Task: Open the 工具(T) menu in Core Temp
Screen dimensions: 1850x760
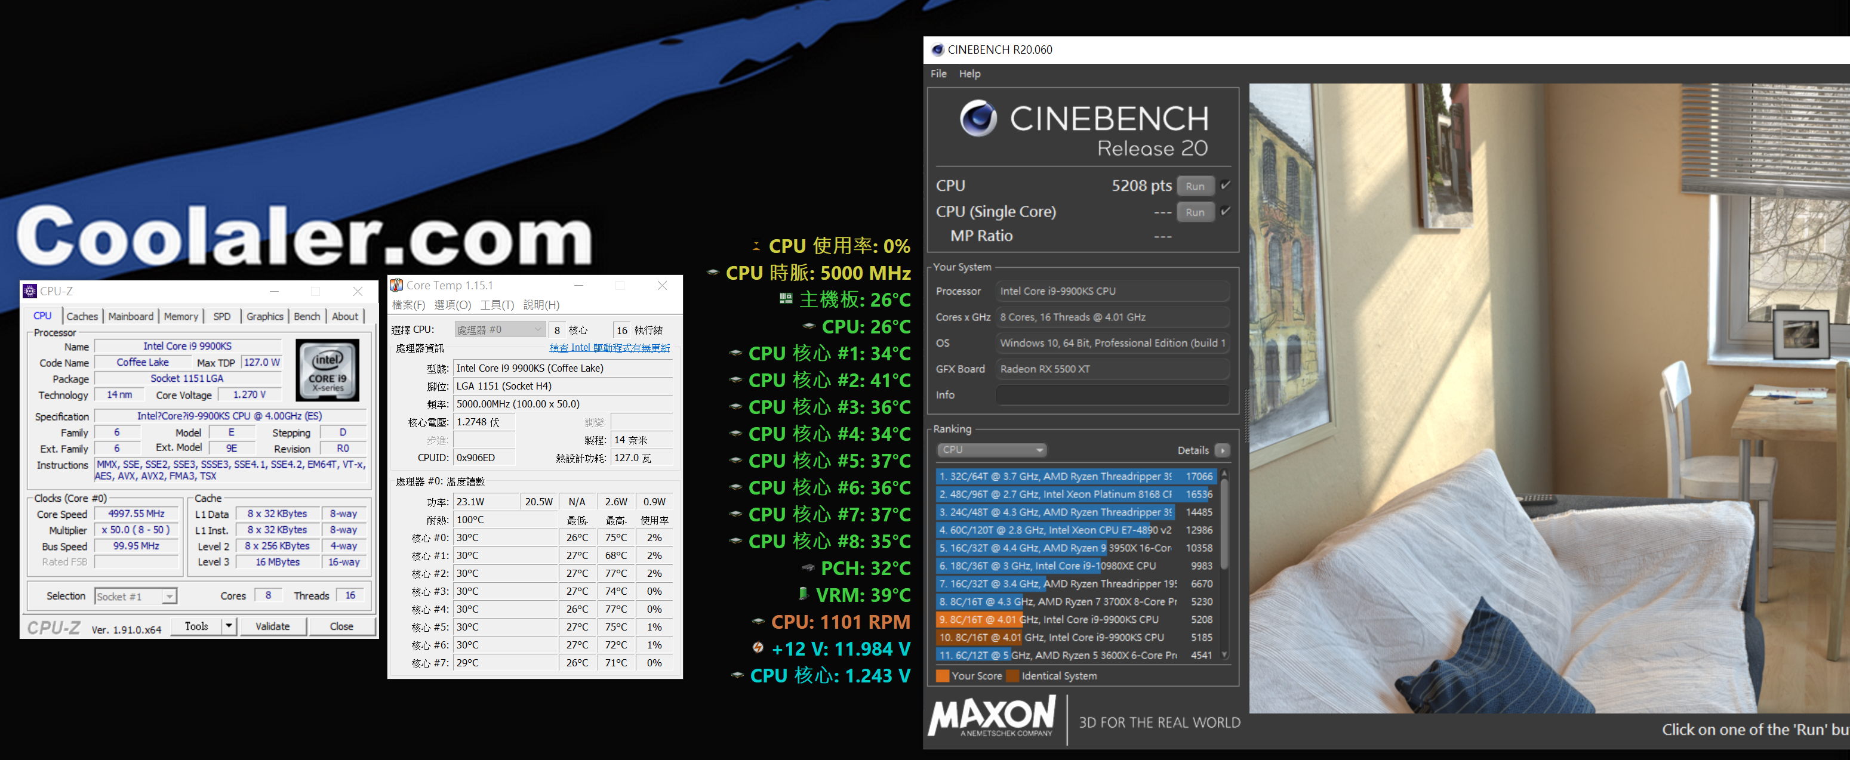Action: coord(497,305)
